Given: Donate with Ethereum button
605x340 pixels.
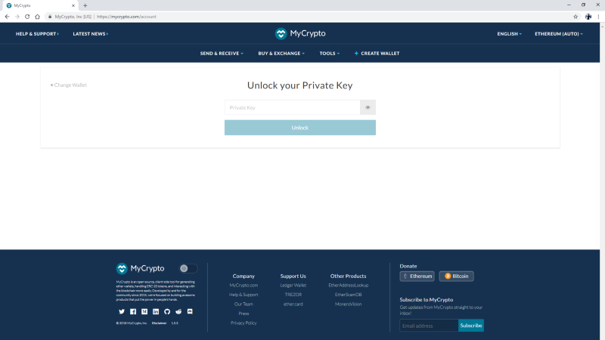Looking at the screenshot, I should [x=417, y=276].
